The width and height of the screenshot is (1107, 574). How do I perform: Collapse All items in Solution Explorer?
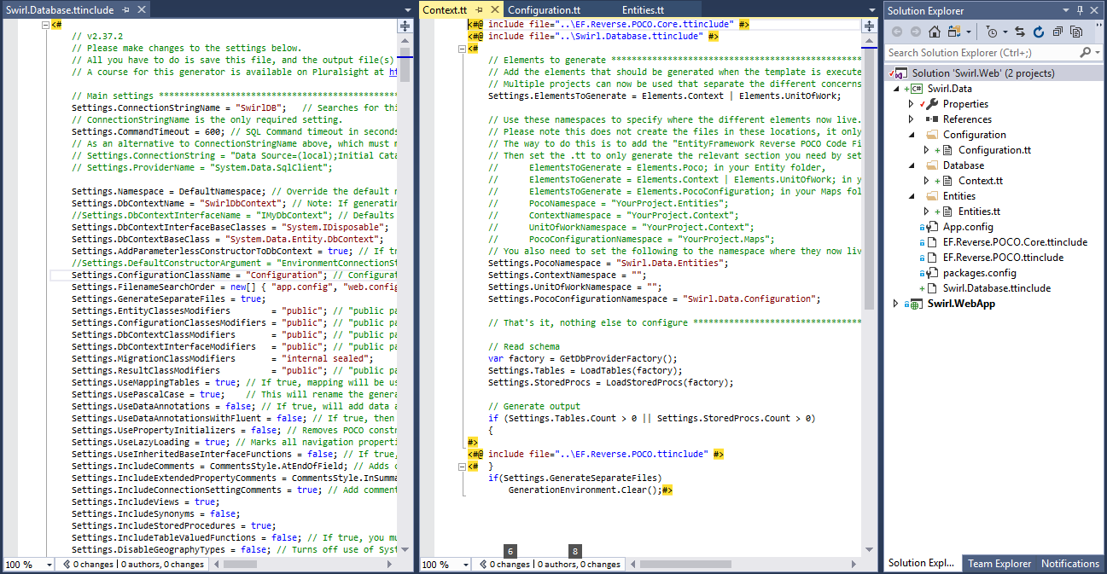point(1058,32)
